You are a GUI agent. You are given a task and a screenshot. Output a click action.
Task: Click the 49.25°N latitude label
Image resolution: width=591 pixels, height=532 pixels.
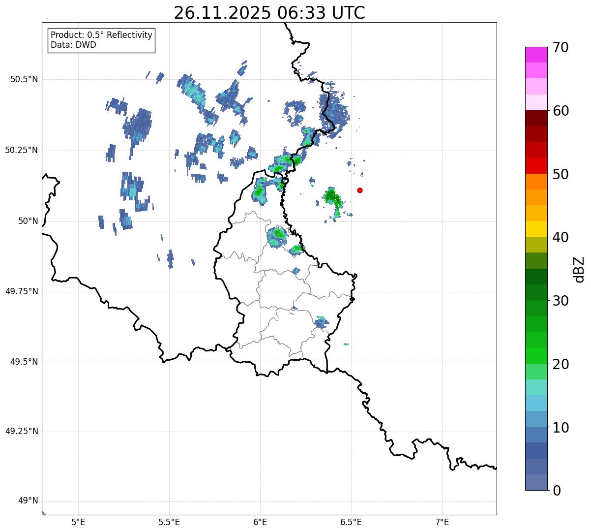tap(22, 432)
